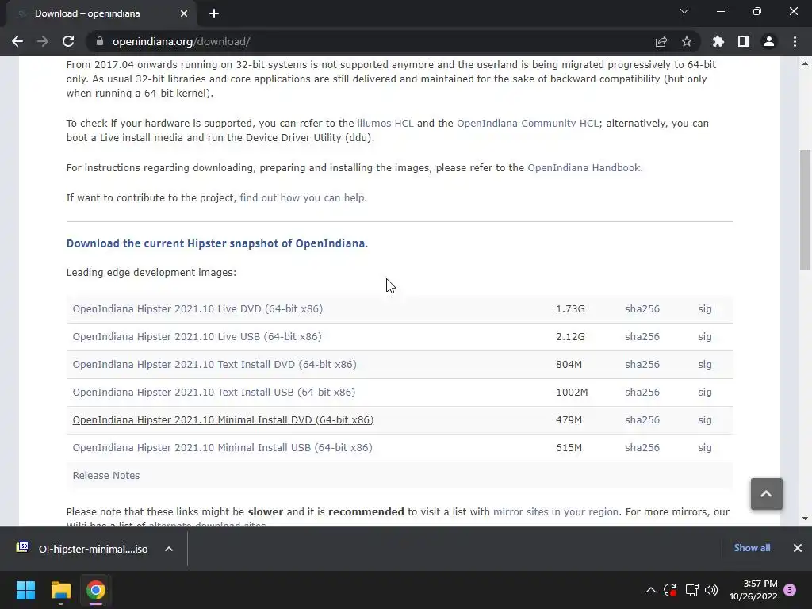Image resolution: width=812 pixels, height=609 pixels.
Task: Click the scrollbar down arrow
Action: tap(805, 519)
